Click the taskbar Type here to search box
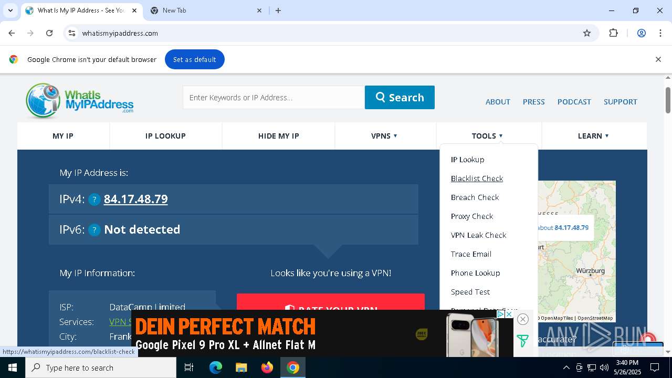 tap(101, 367)
